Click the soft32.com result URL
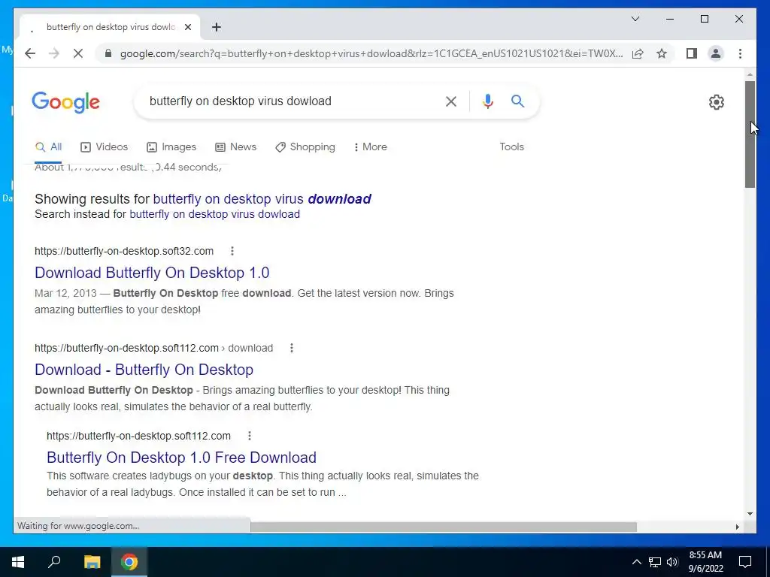Screen dimensions: 770x577 (124, 251)
